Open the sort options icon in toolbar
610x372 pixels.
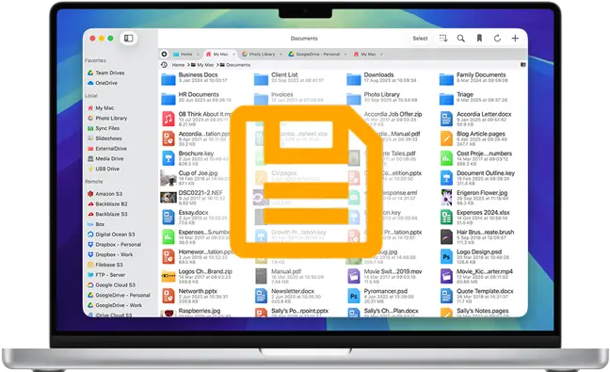443,38
